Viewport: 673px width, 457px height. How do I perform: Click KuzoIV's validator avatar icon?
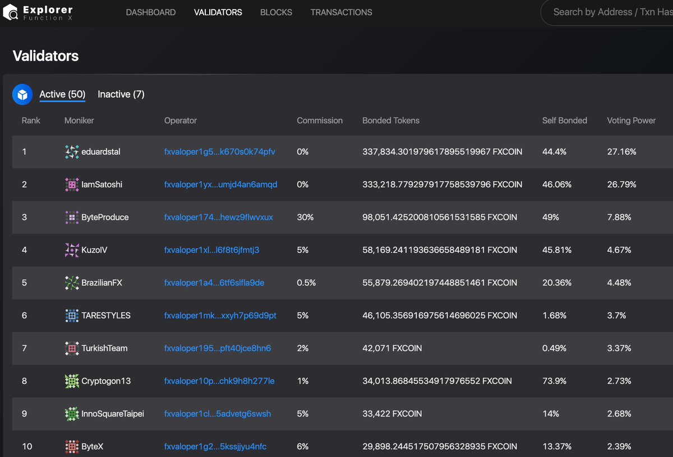tap(72, 250)
